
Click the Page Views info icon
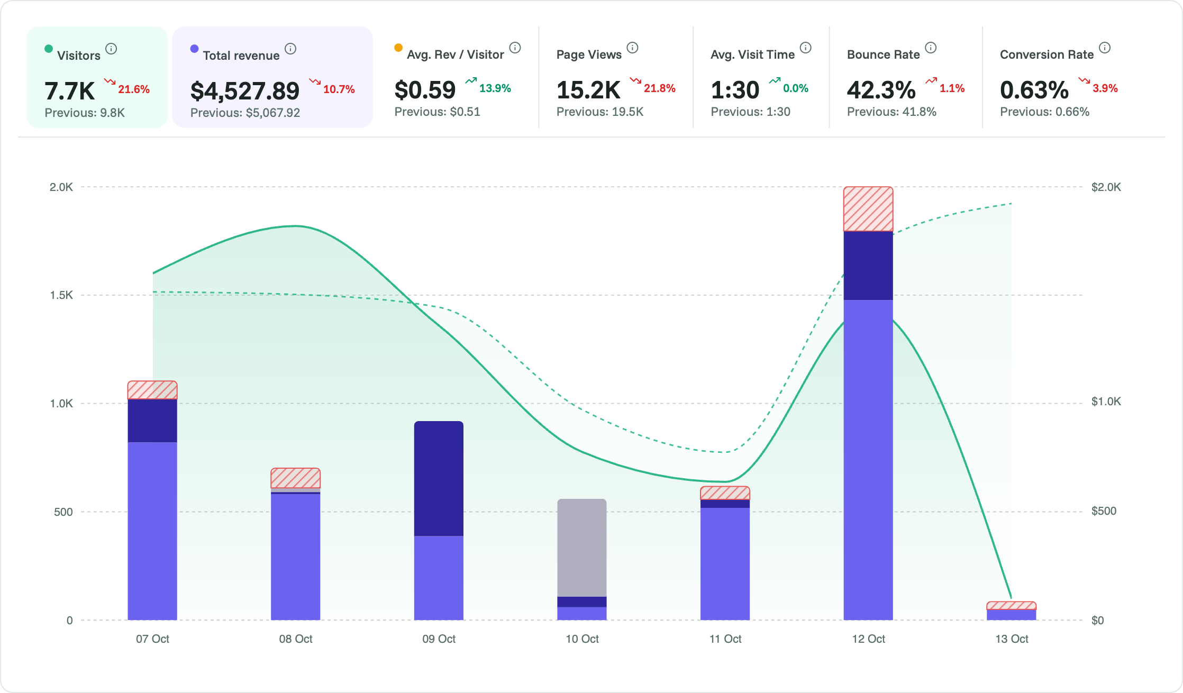click(x=633, y=48)
